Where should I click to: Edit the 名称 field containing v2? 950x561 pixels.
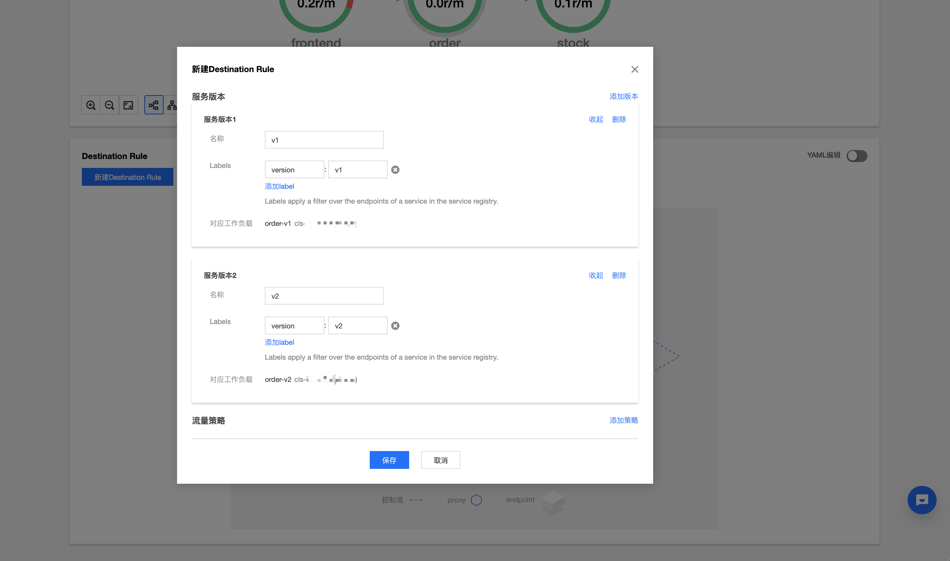[324, 296]
